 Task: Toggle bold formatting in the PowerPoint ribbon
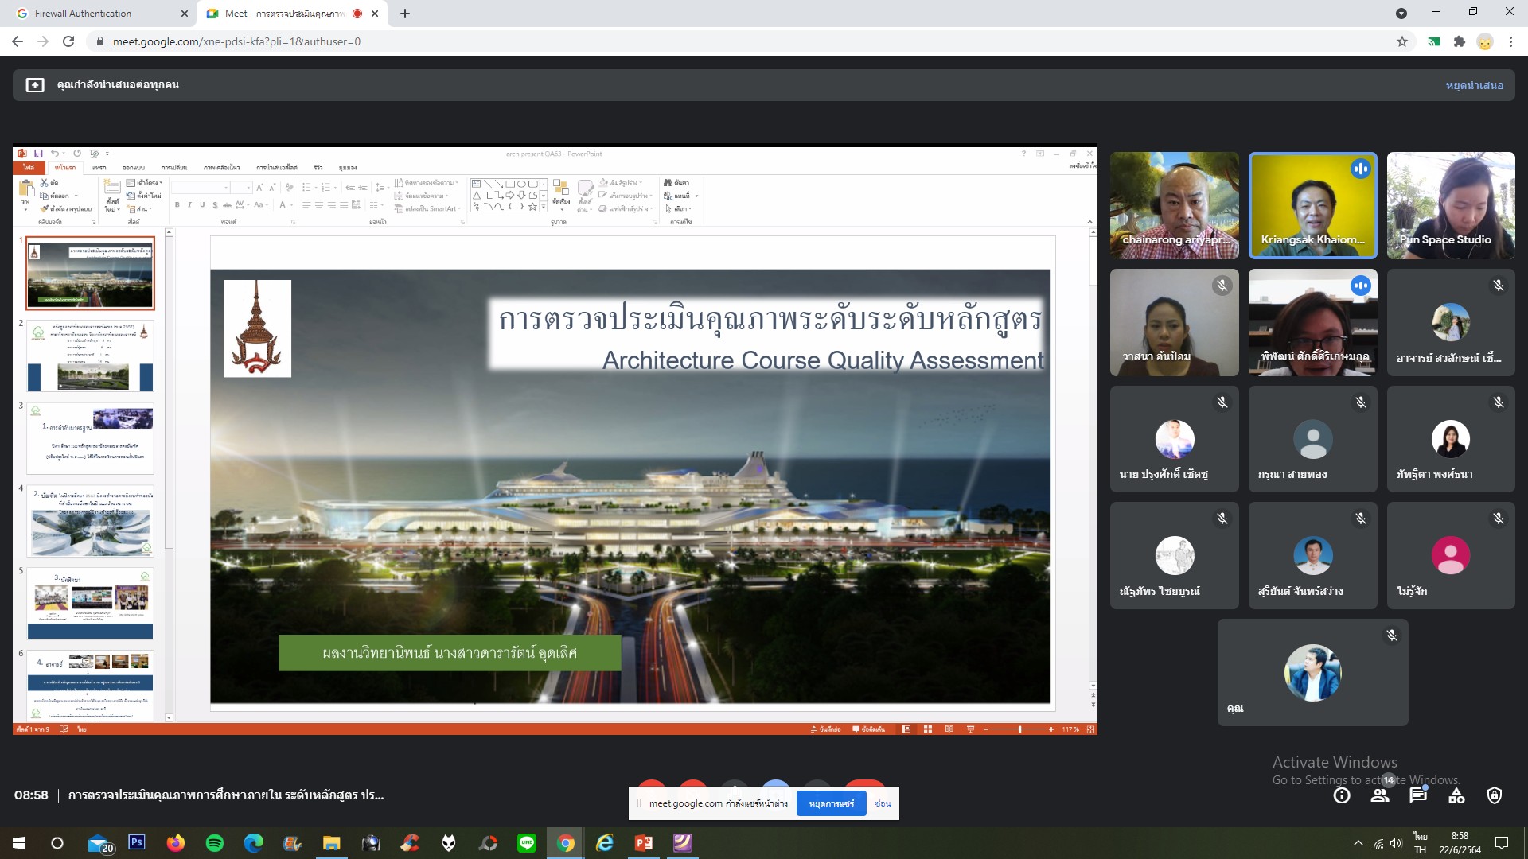(x=177, y=205)
